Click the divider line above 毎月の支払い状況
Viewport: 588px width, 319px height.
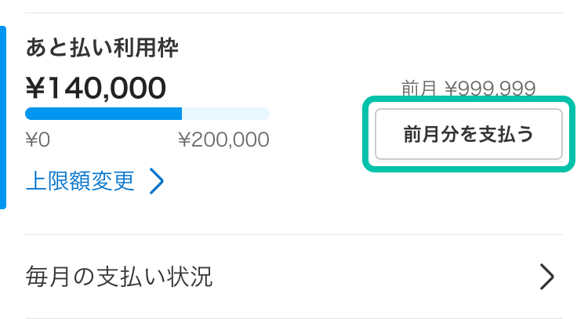pyautogui.click(x=294, y=234)
